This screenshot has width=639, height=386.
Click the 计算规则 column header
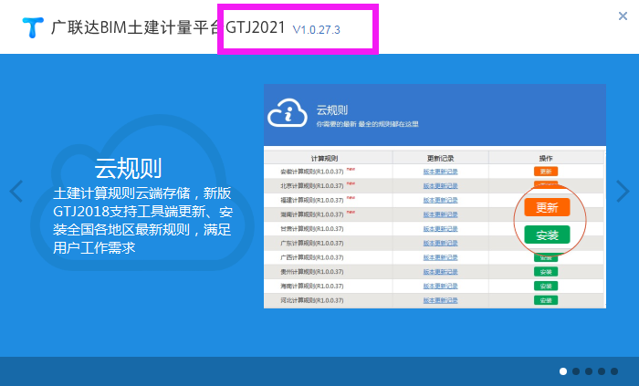[324, 159]
